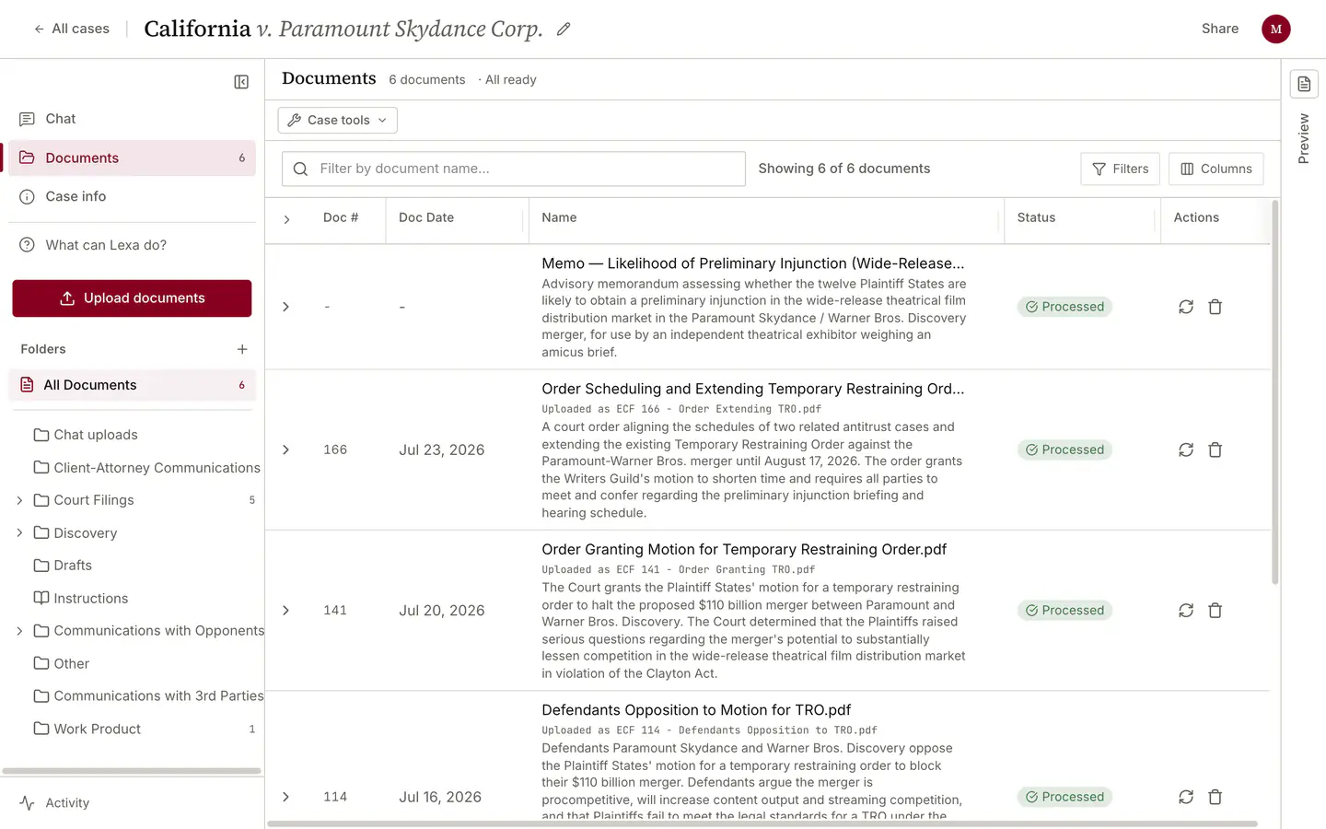Expand row for document 114
This screenshot has width=1326, height=829.
coord(286,797)
